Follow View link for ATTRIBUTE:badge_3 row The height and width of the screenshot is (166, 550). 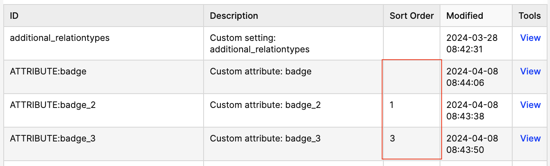530,139
